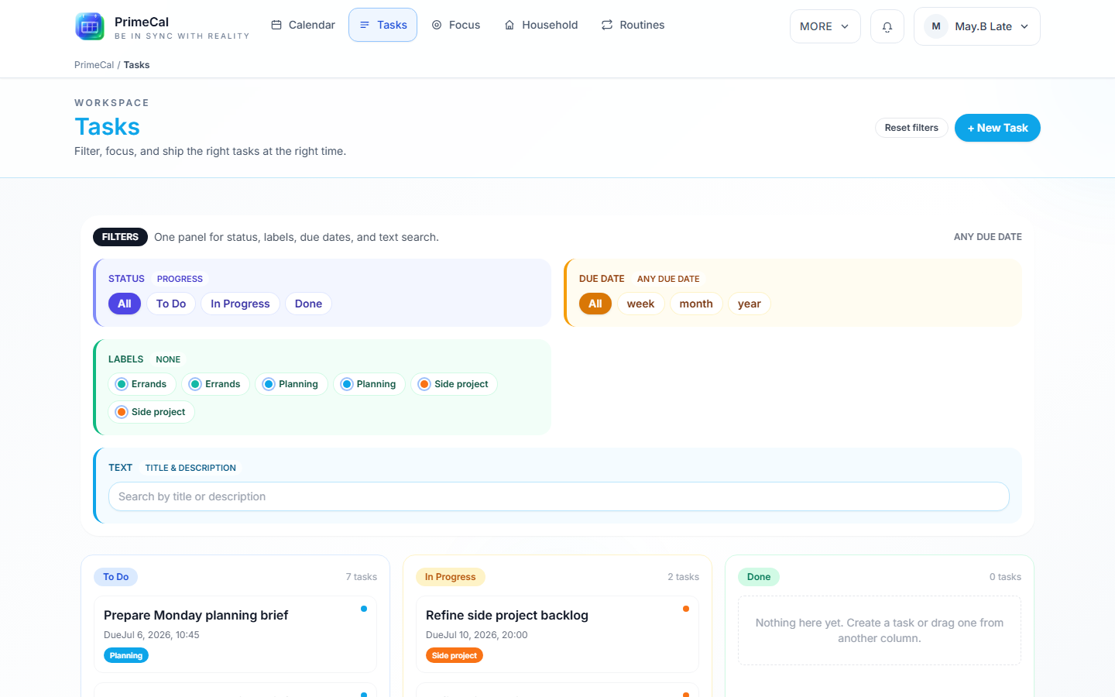Open the Calendar tab
Viewport: 1115px width, 697px height.
coord(303,25)
